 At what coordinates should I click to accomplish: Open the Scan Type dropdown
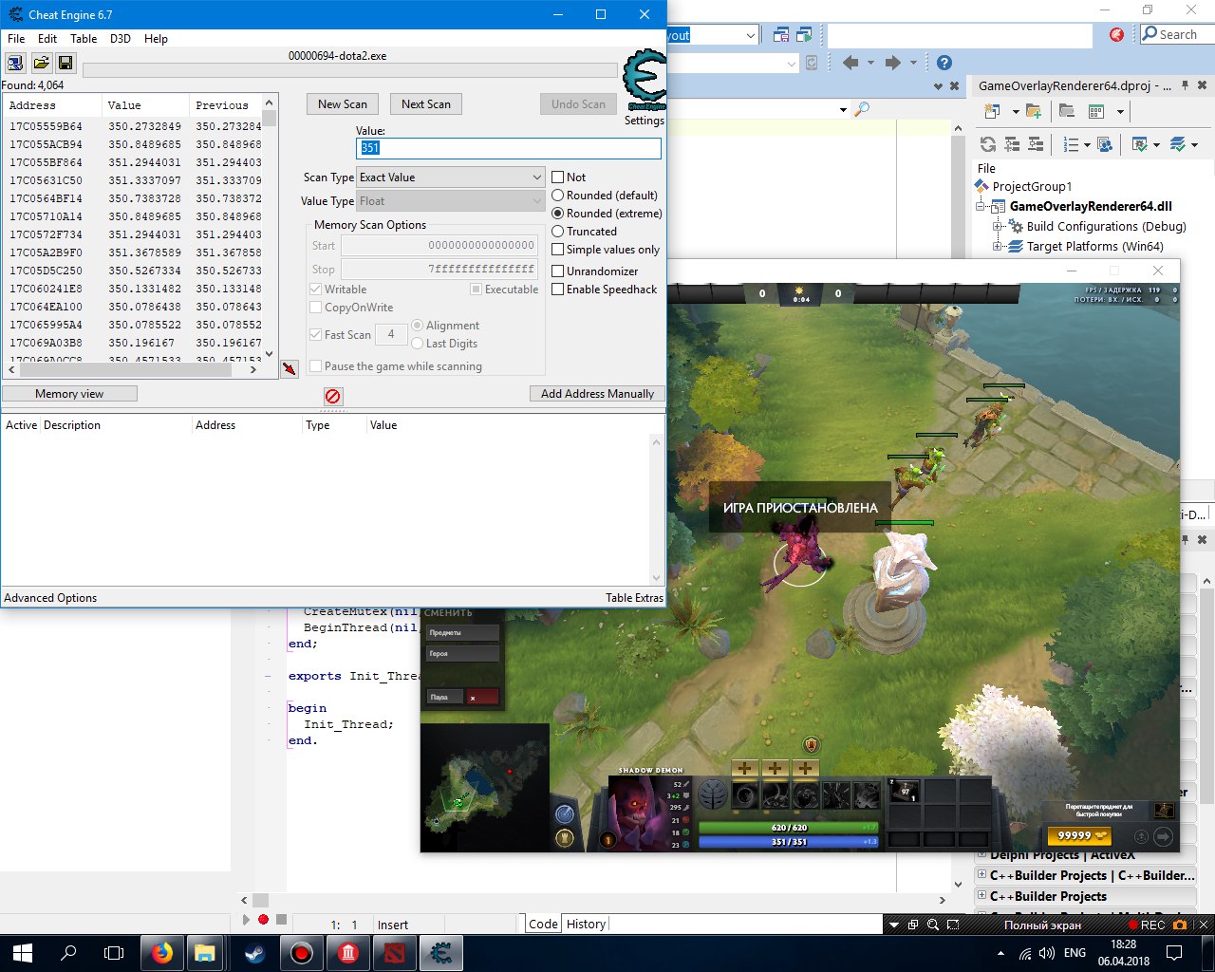[450, 178]
